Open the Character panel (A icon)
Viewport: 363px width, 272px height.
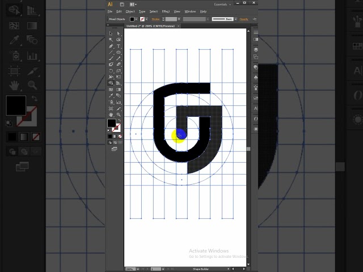tap(256, 108)
